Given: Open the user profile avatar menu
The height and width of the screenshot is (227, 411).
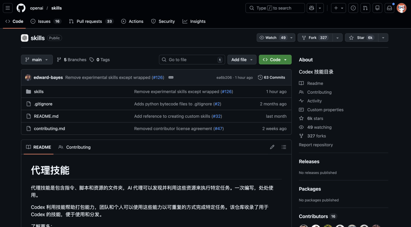Looking at the screenshot, I should pos(401,8).
